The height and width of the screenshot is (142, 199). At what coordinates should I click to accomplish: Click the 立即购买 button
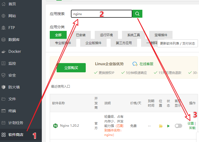click(x=71, y=68)
